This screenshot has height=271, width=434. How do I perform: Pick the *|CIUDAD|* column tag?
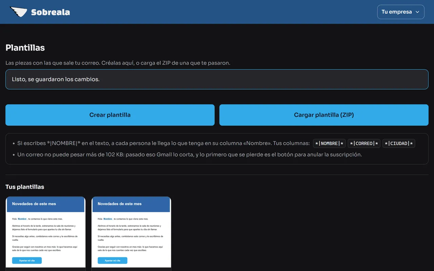click(399, 143)
